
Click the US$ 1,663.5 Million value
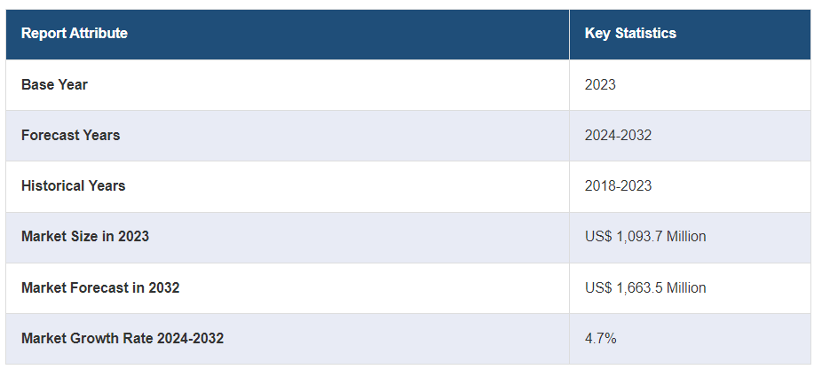coord(645,288)
